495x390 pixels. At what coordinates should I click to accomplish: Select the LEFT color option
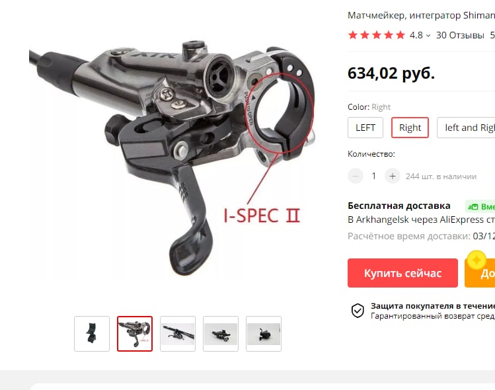[365, 128]
